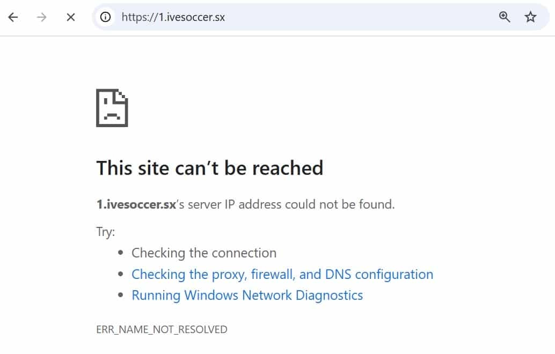
Task: Click the Checking the connection list item
Action: tap(204, 253)
